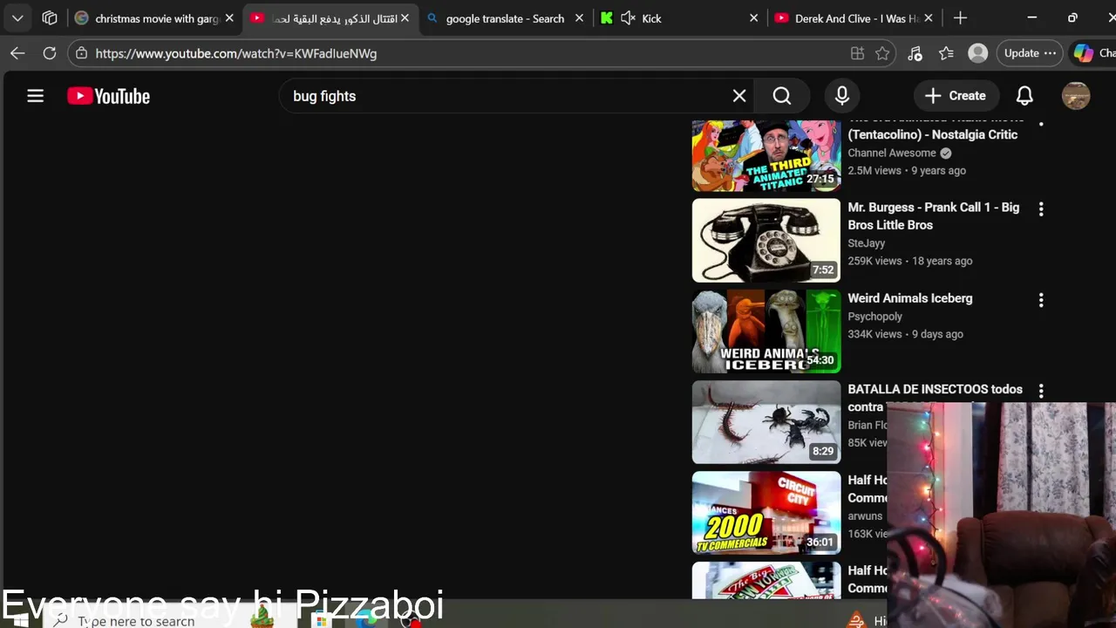Open a new browser tab
Screen dimensions: 1116x628
960,18
